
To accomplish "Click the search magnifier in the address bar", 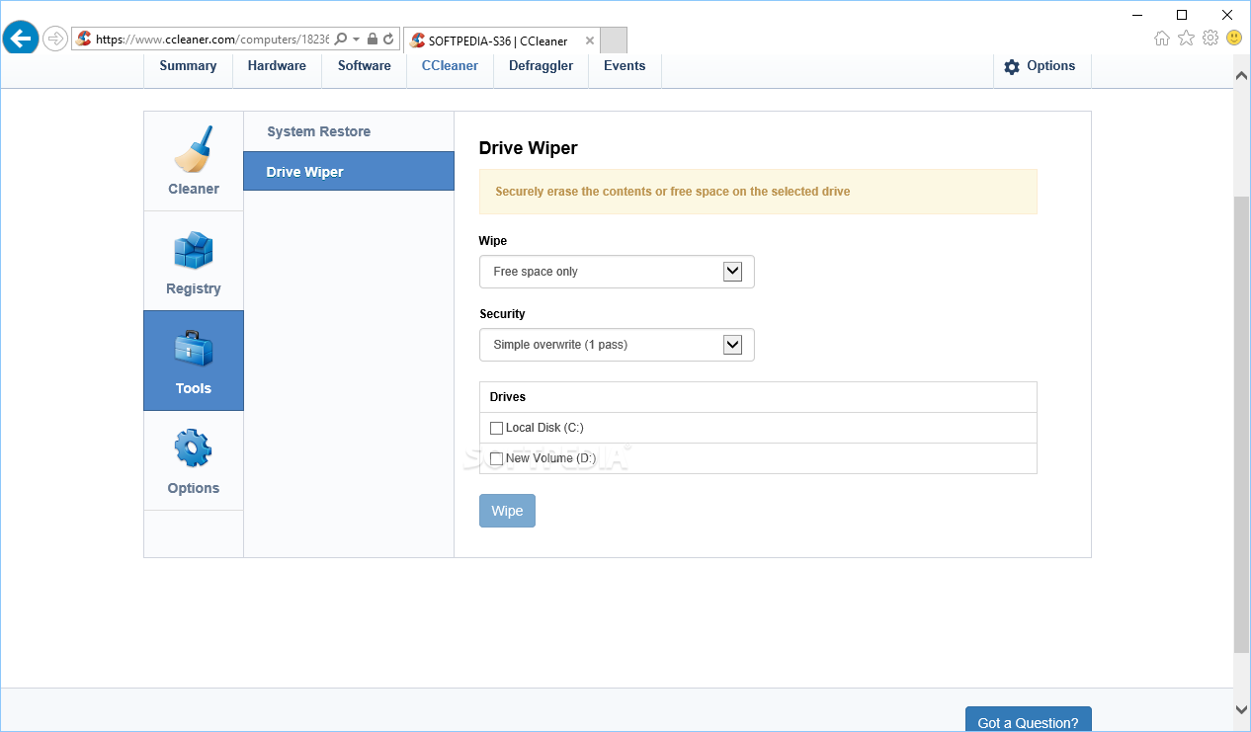I will (x=341, y=40).
